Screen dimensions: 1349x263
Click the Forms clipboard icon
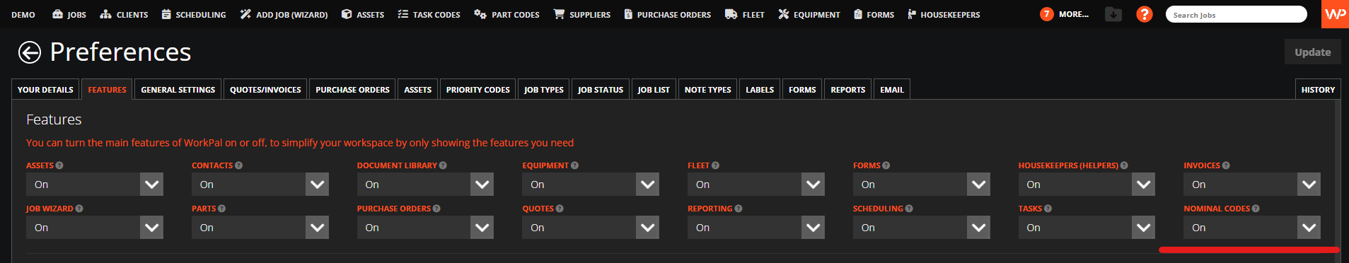point(858,14)
